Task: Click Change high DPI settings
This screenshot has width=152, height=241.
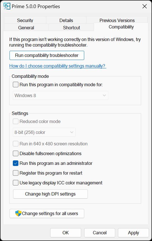Action: click(x=50, y=194)
